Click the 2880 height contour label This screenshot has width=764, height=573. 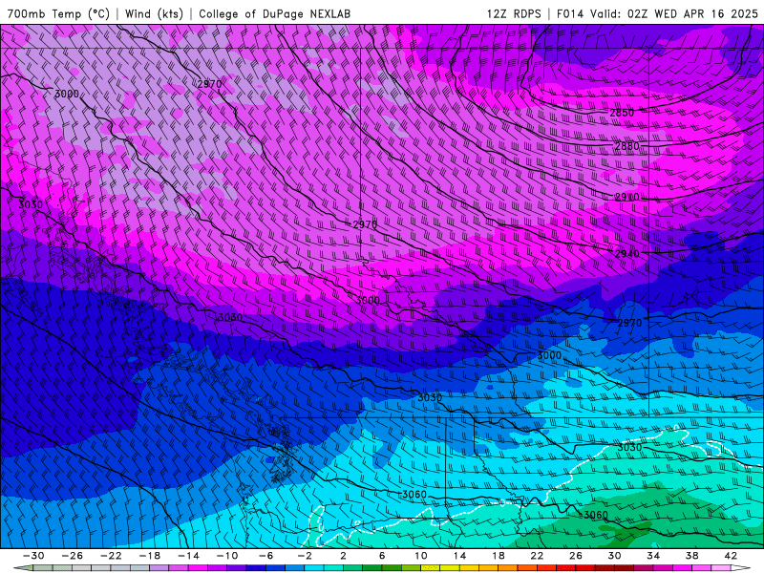(x=626, y=146)
